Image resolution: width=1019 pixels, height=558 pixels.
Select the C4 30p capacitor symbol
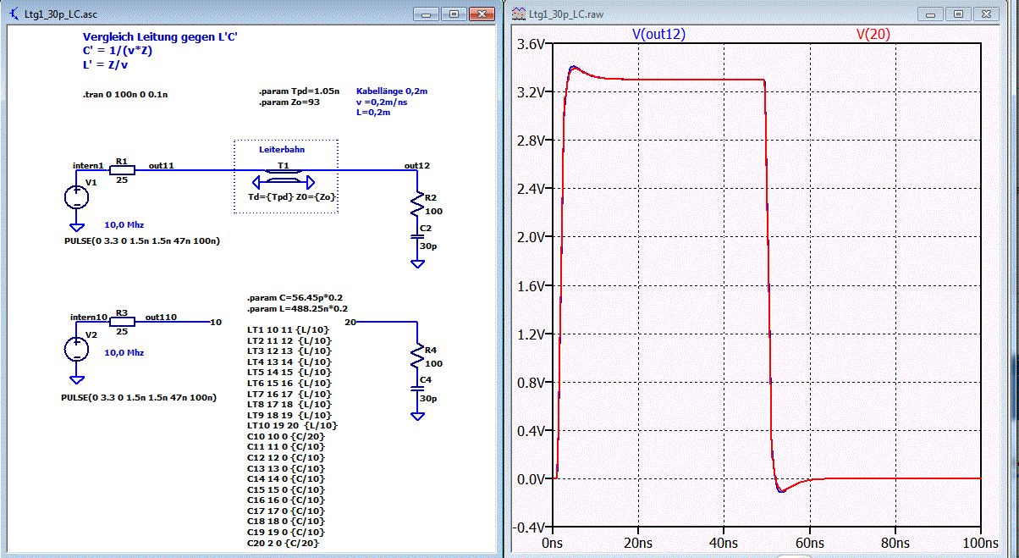(x=416, y=388)
